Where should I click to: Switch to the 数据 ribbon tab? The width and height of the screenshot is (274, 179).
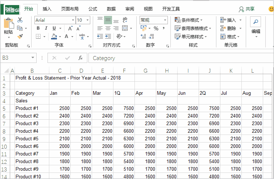tap(111, 9)
